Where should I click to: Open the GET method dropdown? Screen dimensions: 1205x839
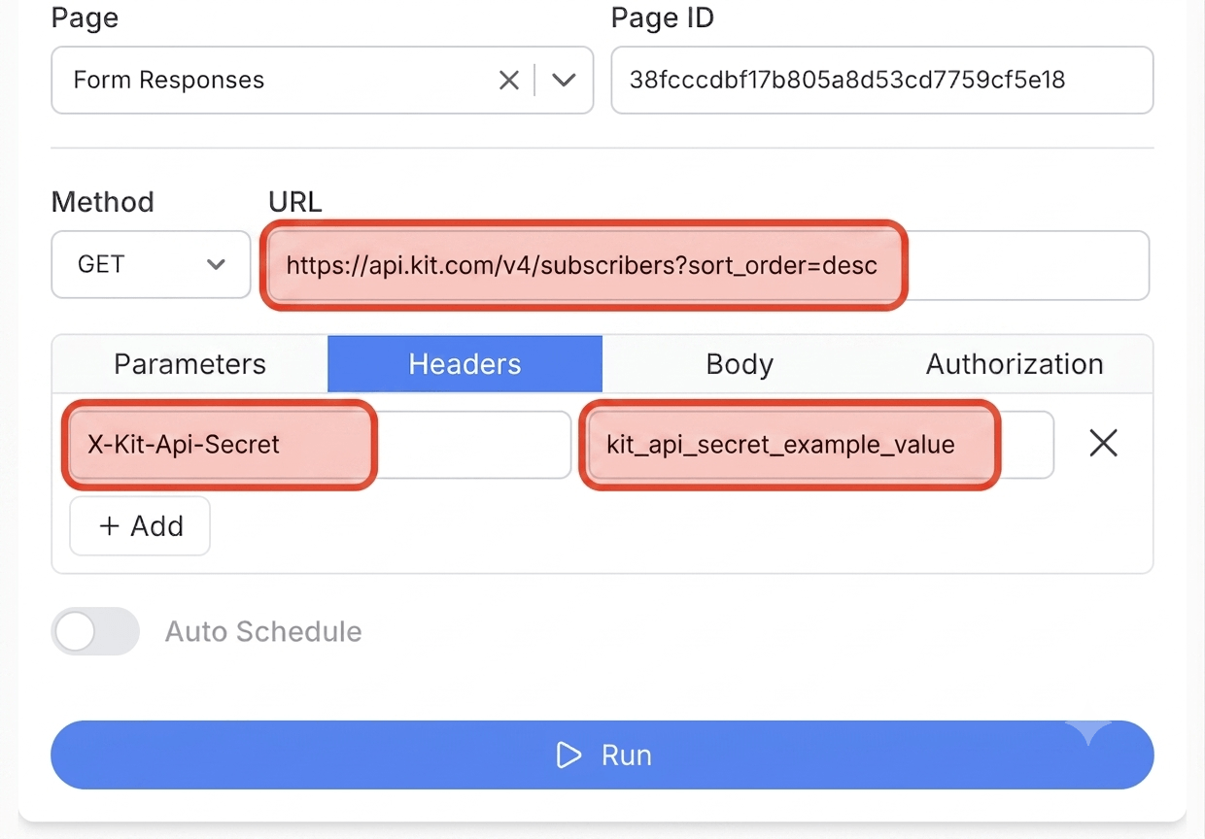coord(151,264)
